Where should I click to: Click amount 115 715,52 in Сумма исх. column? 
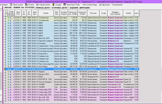(73, 23)
